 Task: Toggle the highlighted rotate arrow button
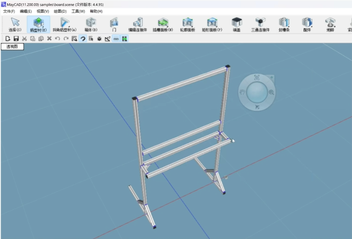point(83,39)
